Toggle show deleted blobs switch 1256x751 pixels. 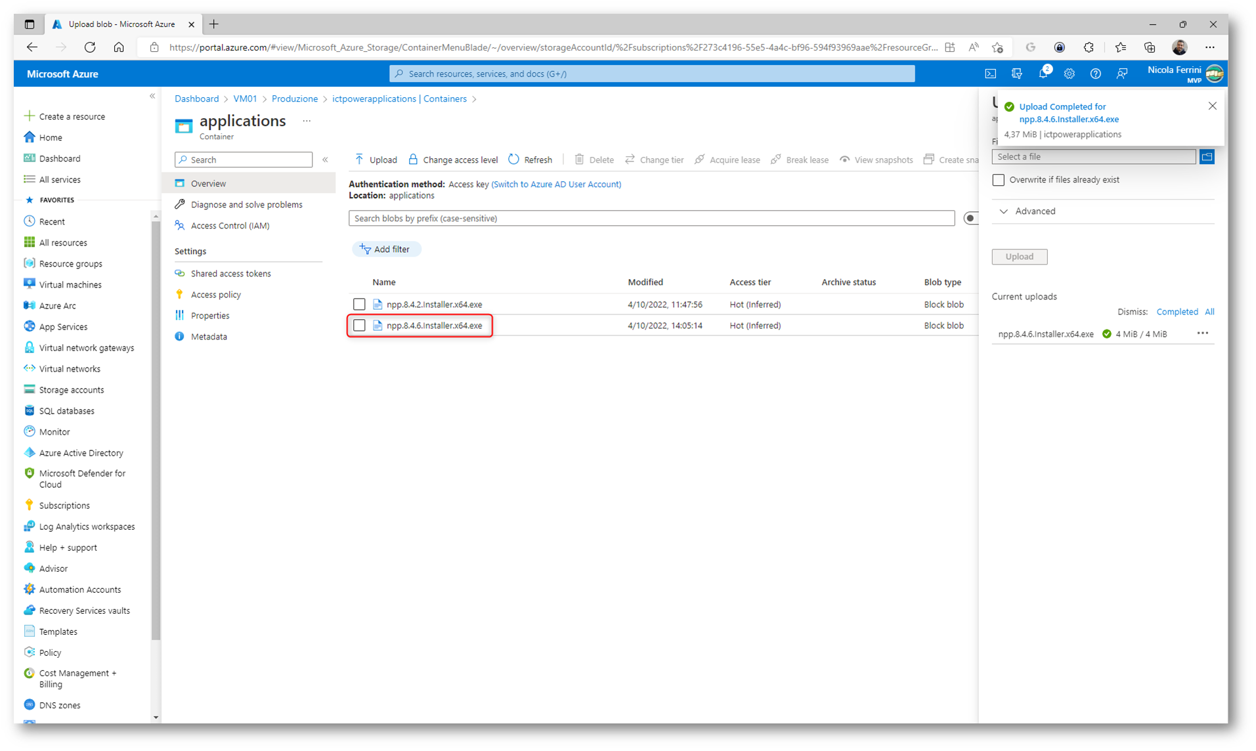[970, 218]
